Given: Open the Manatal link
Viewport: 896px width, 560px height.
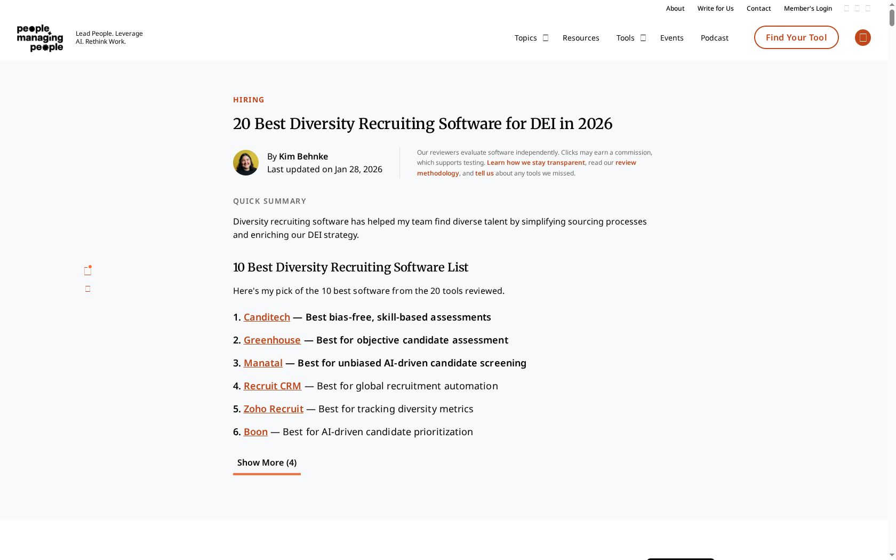Looking at the screenshot, I should (x=263, y=363).
